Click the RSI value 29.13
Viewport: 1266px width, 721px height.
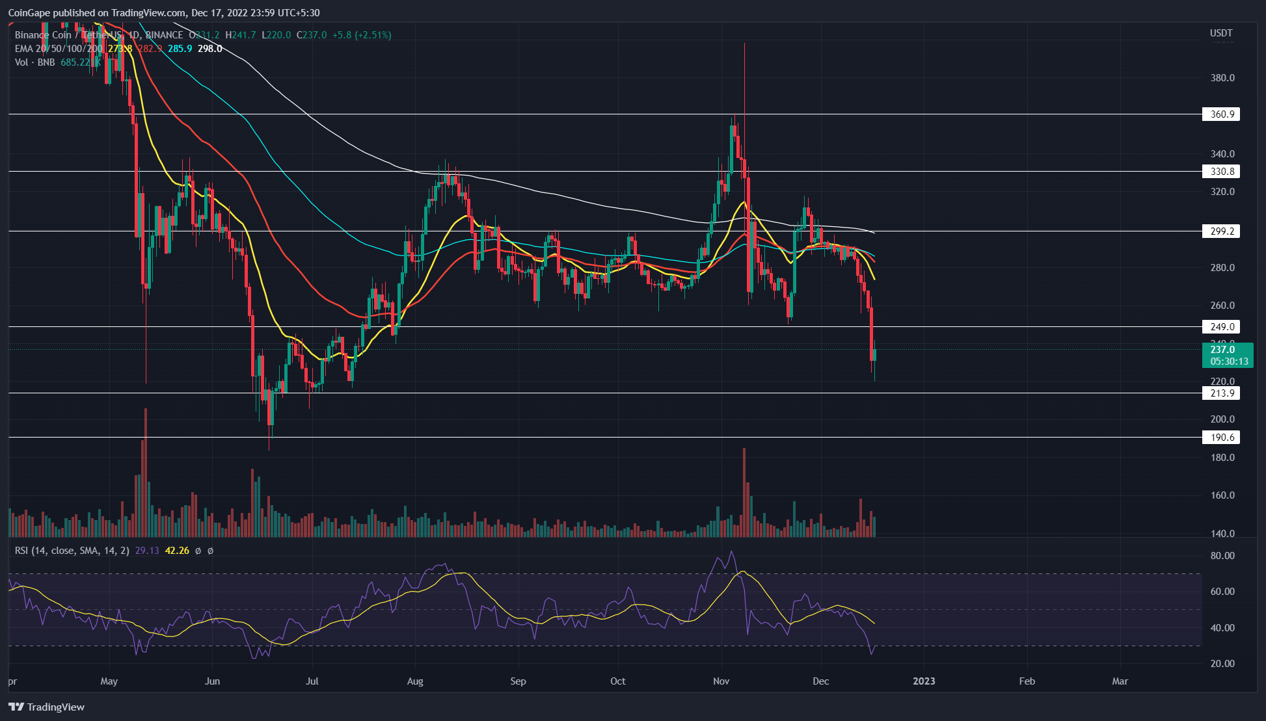click(x=147, y=551)
